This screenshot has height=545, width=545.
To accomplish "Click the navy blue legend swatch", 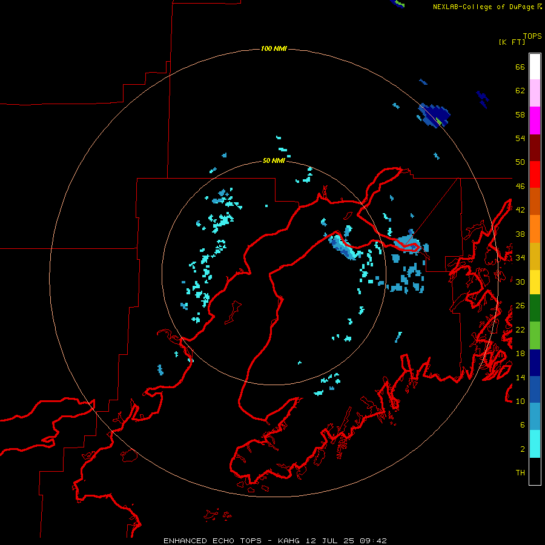I will pos(535,363).
